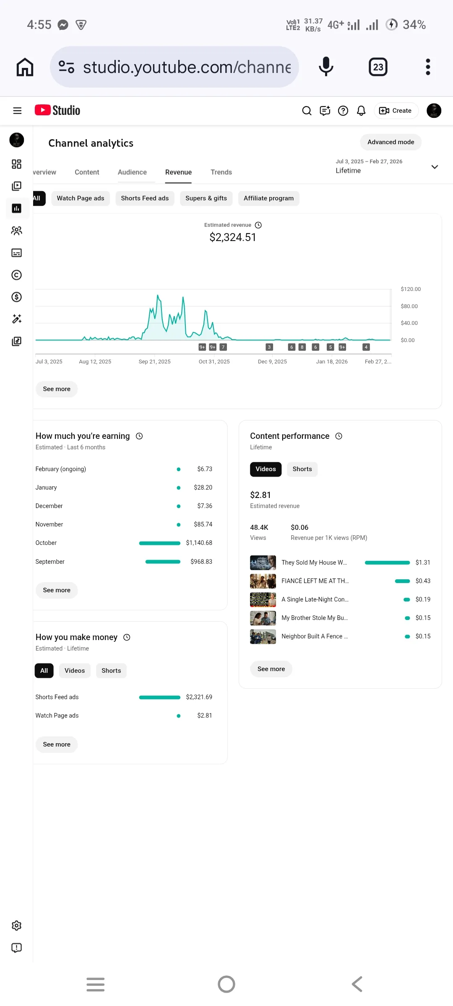Open the help question mark icon
The width and height of the screenshot is (453, 1006).
(x=343, y=111)
